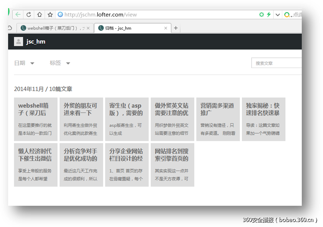Refresh the current page
Screen dimensions: 323x227
coord(29,14)
